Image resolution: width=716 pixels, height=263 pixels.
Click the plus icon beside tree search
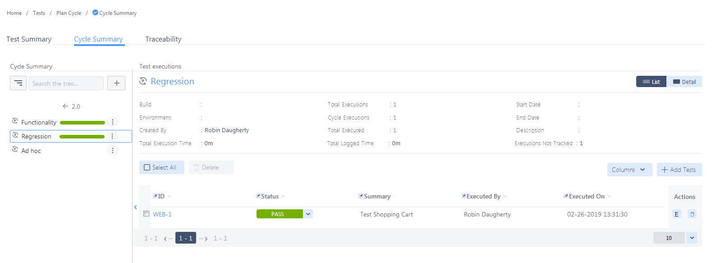[x=116, y=83]
